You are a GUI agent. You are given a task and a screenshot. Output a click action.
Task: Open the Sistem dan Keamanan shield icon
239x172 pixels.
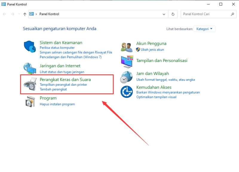coord(30,47)
